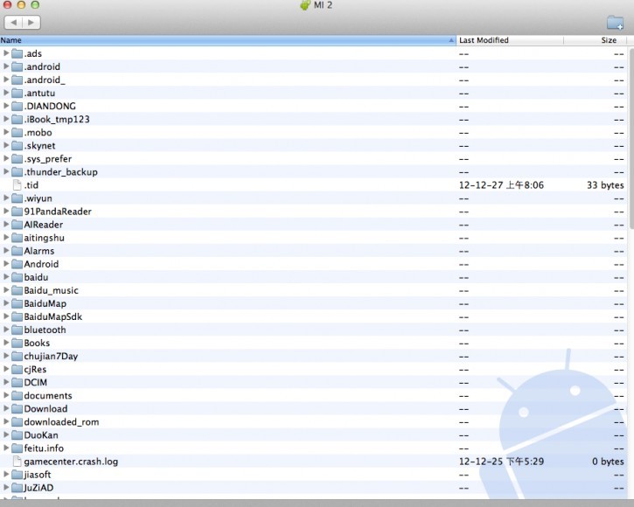Viewport: 634px width, 507px height.
Task: Click the baidu folder icon
Action: 17,277
